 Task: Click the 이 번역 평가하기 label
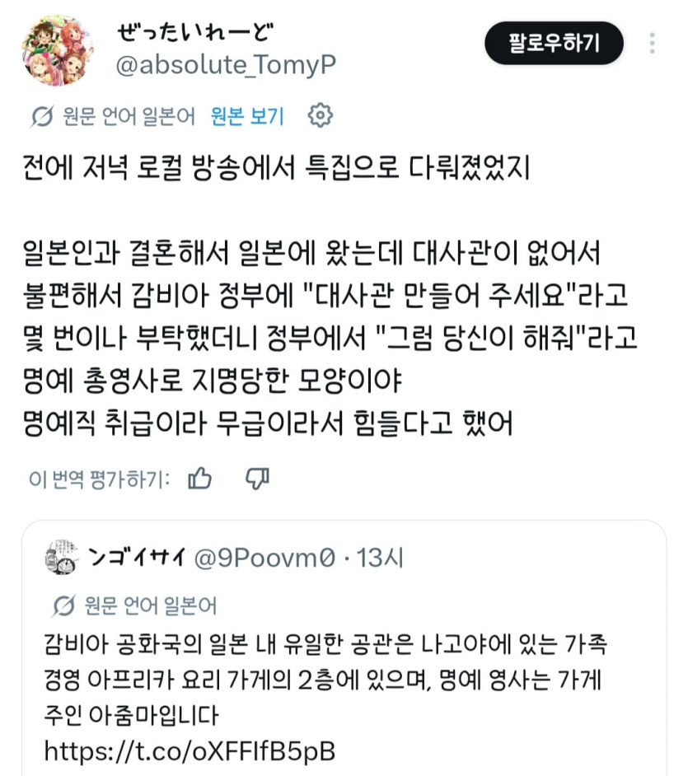[x=100, y=479]
